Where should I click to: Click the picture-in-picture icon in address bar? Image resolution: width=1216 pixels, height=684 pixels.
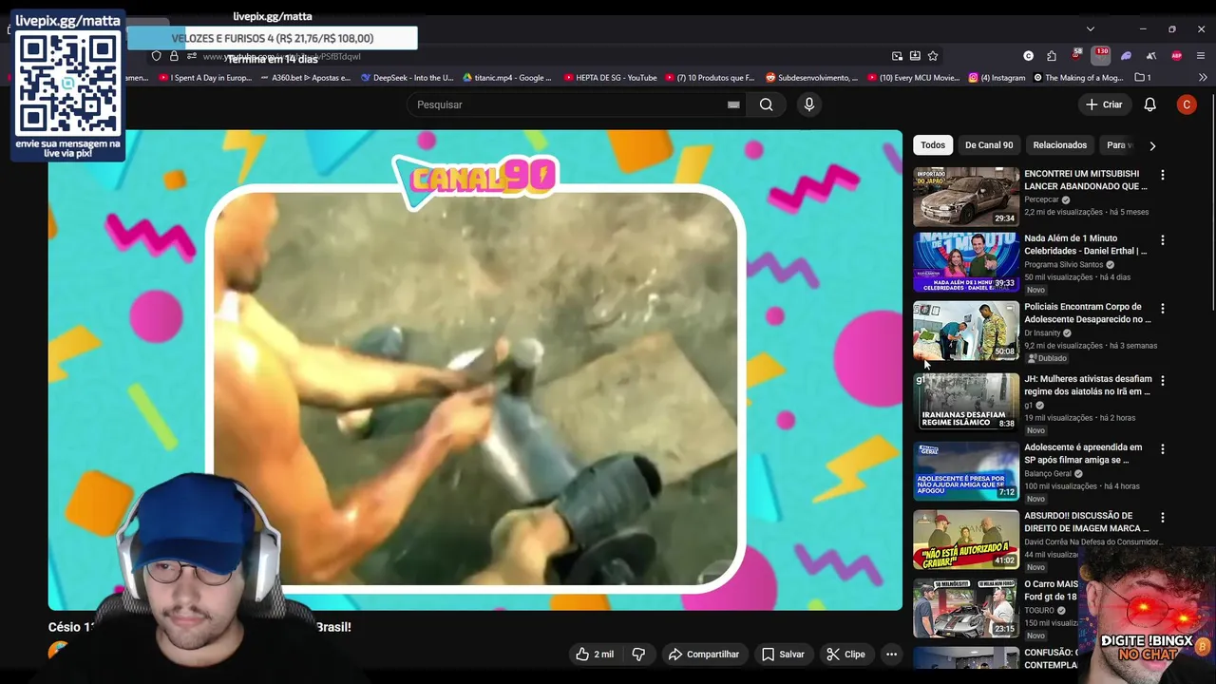pos(897,56)
